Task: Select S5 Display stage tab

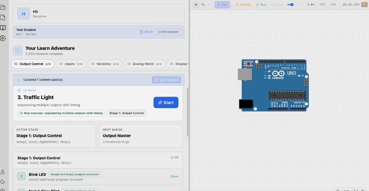Action: click(x=178, y=64)
